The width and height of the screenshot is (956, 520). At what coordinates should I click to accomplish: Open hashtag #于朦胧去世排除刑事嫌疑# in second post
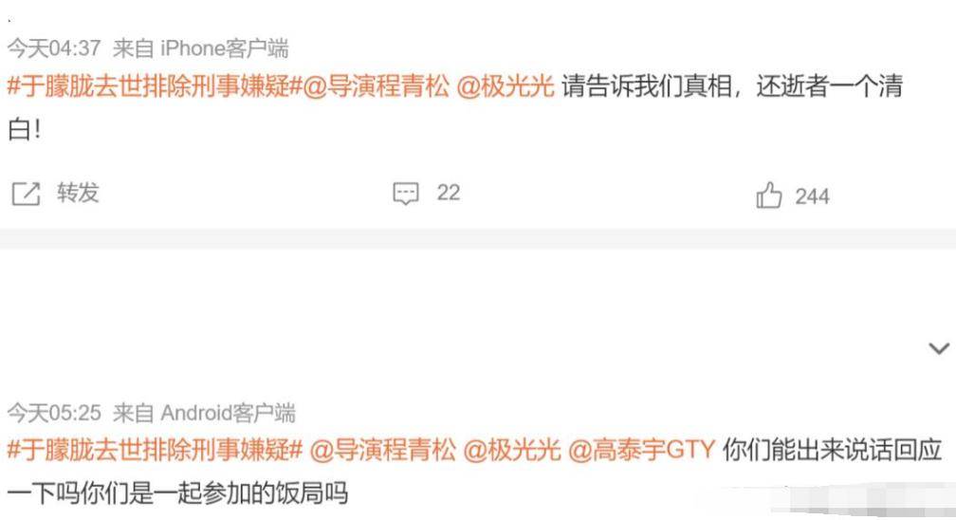tap(155, 451)
